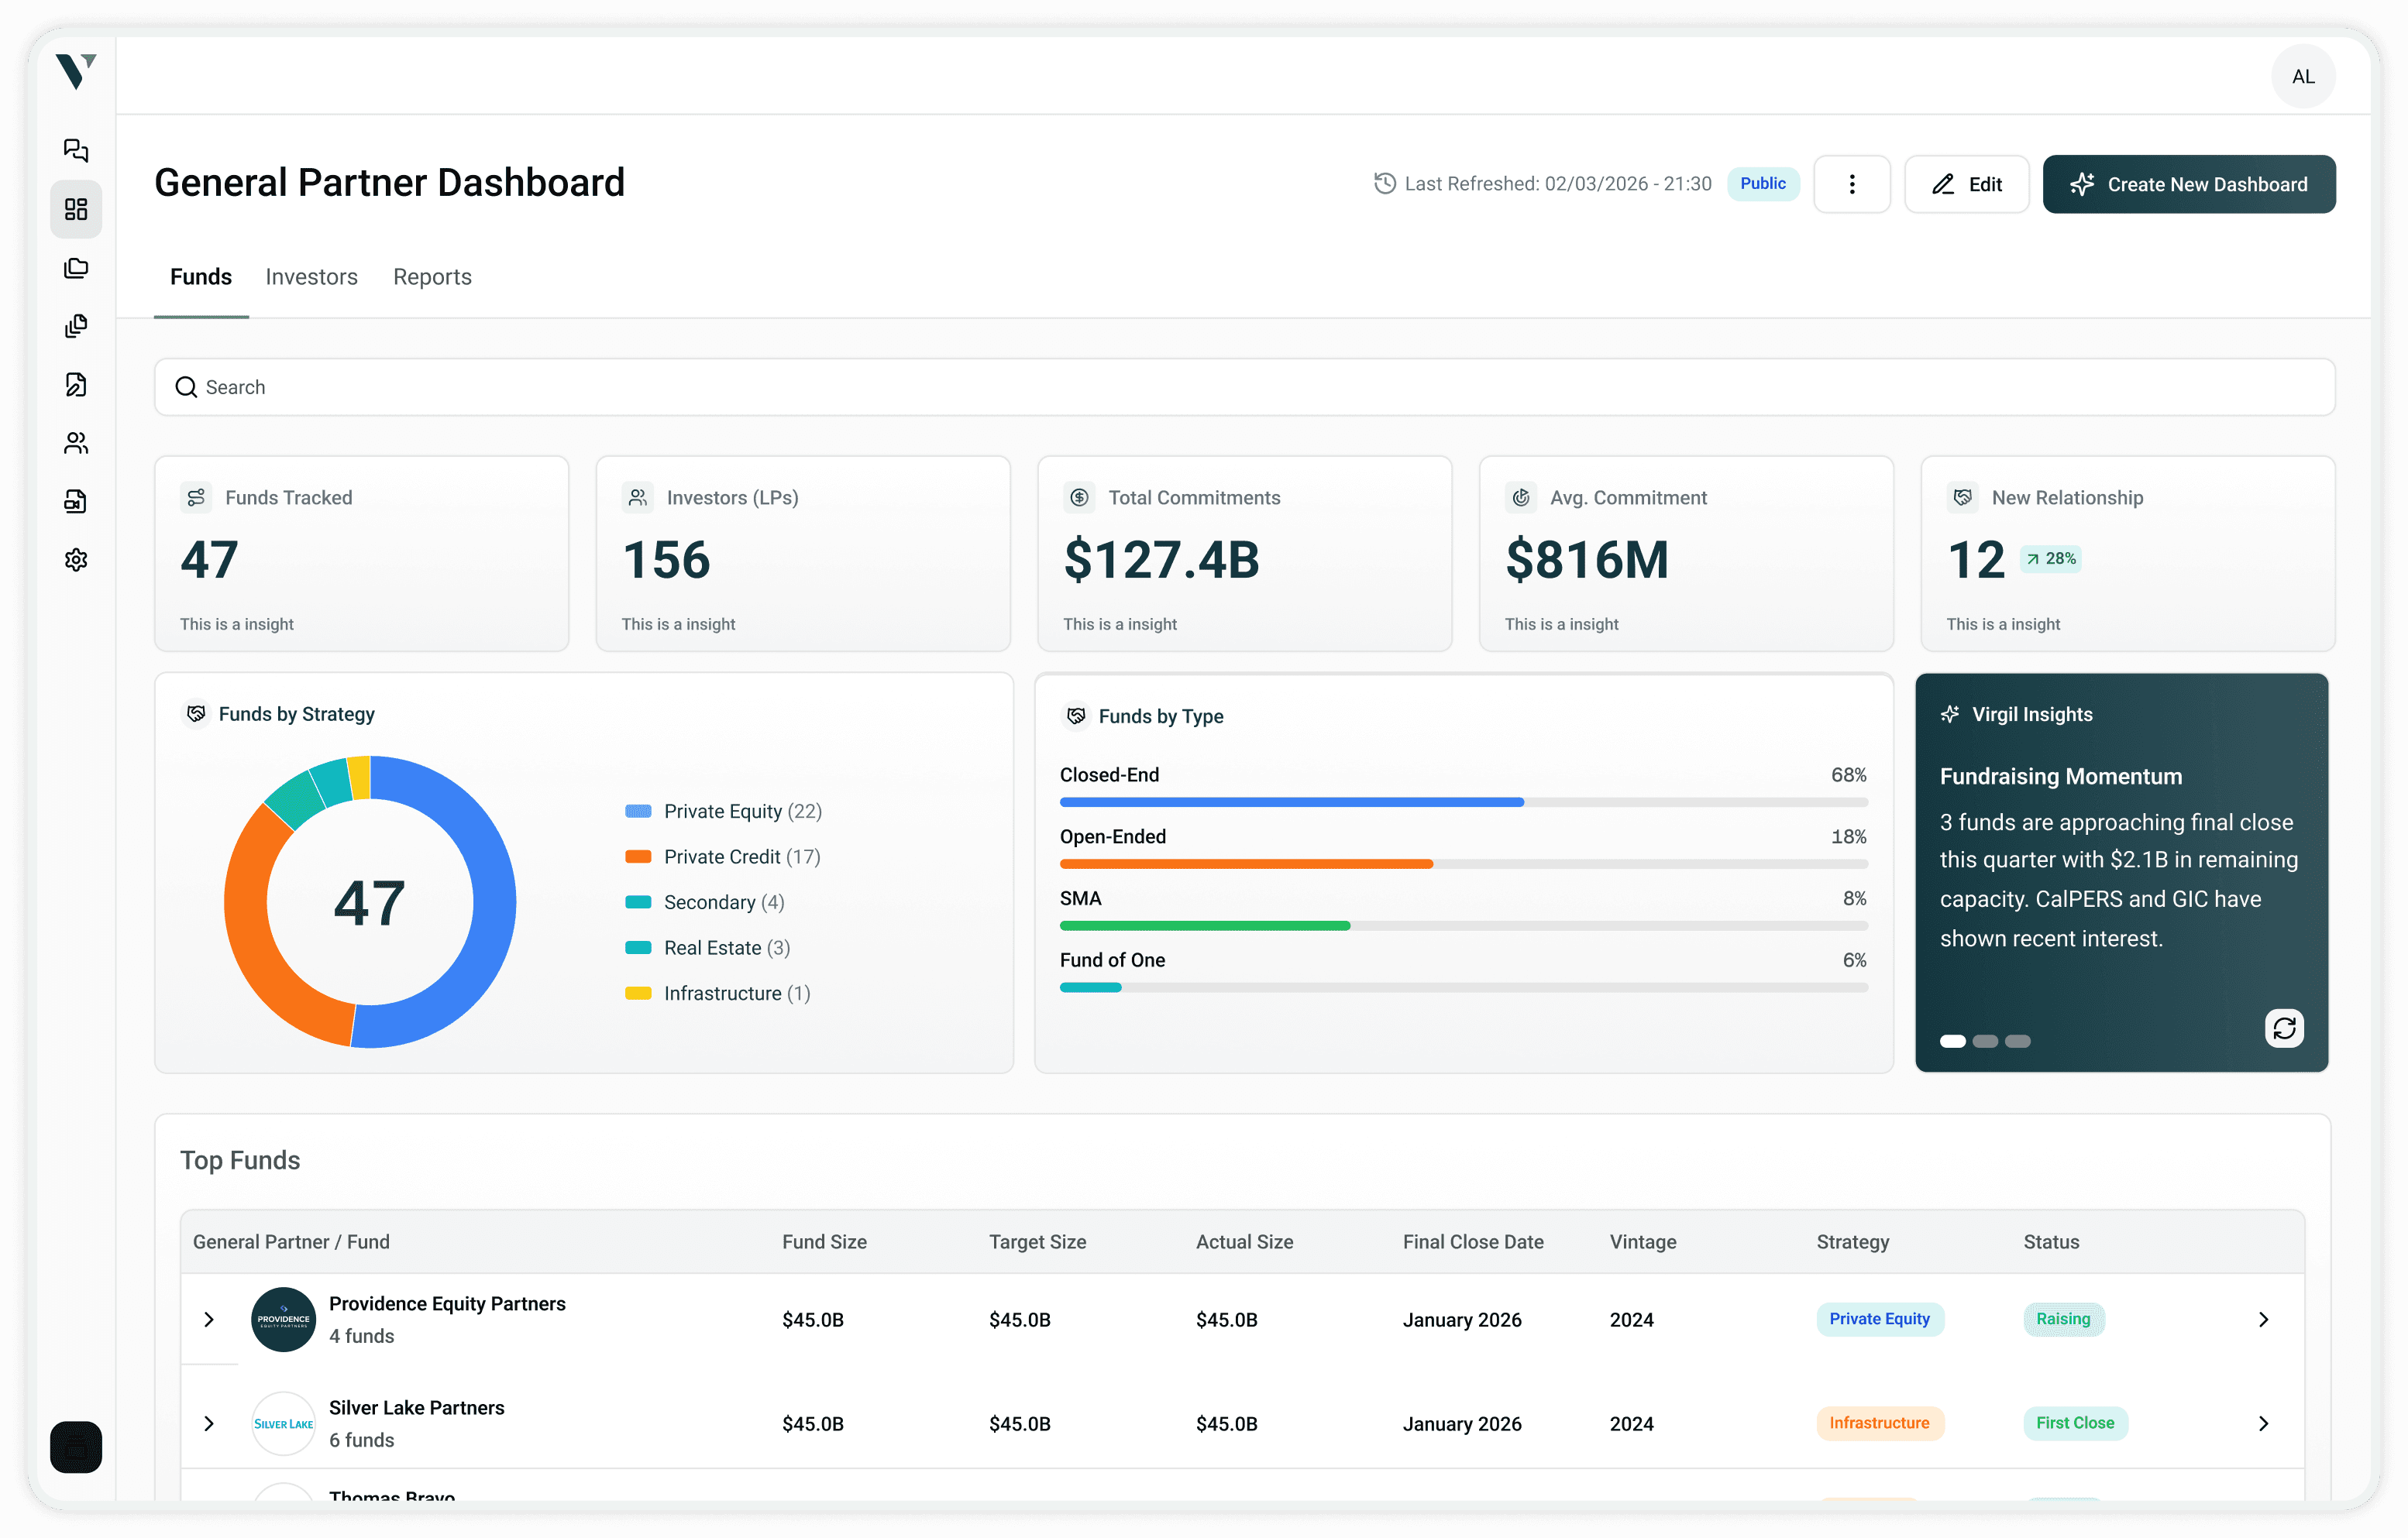Click the Virgil logo at top left
The image size is (2408, 1538).
(x=75, y=72)
